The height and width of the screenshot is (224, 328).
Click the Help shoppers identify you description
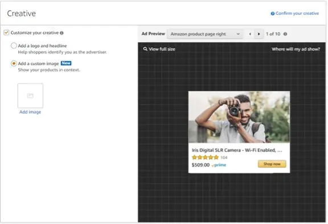[62, 52]
